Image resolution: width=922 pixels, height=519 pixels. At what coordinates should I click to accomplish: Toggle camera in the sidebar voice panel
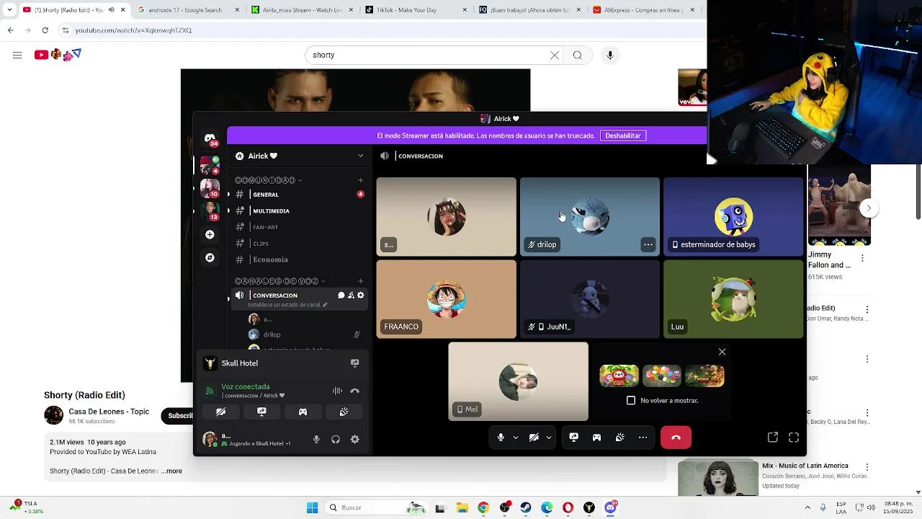(220, 412)
